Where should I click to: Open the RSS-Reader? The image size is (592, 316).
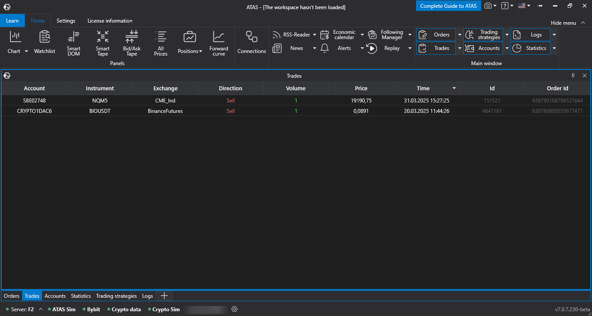291,35
